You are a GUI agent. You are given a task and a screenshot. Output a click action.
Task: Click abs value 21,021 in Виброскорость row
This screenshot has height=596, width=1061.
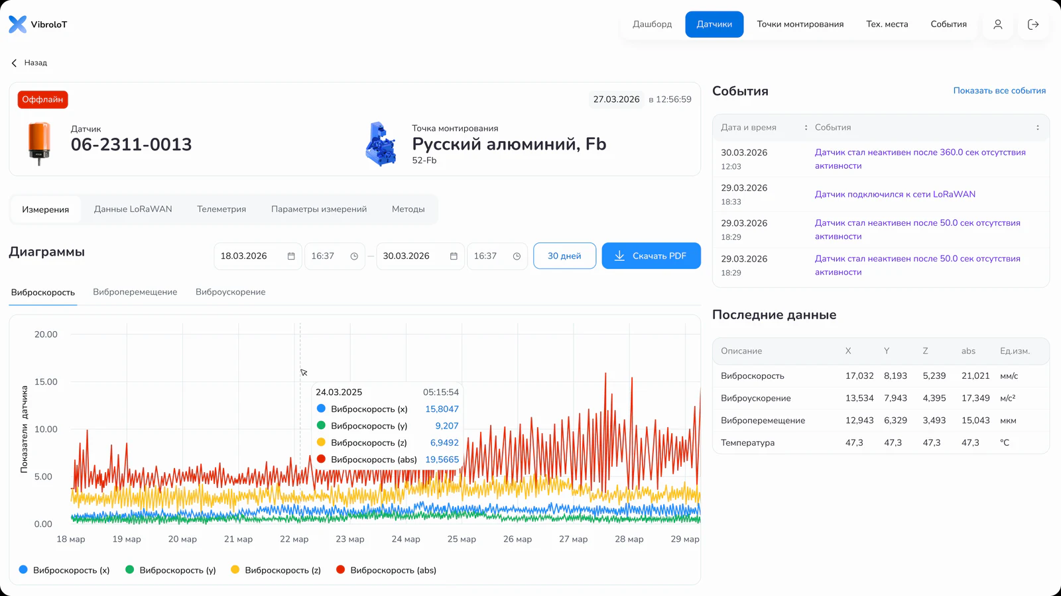[x=975, y=375]
